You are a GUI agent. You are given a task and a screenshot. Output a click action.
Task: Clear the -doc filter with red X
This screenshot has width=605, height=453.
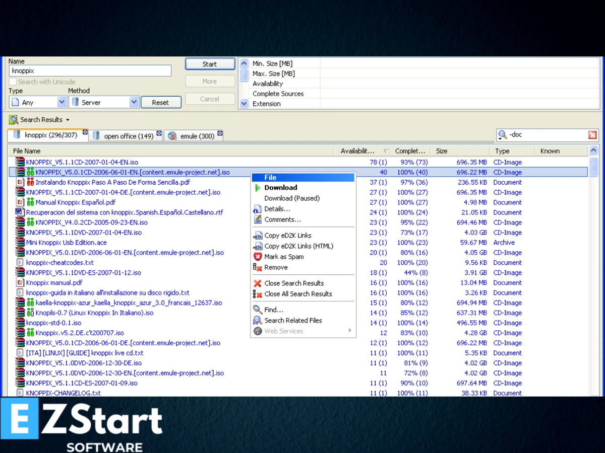click(x=592, y=135)
